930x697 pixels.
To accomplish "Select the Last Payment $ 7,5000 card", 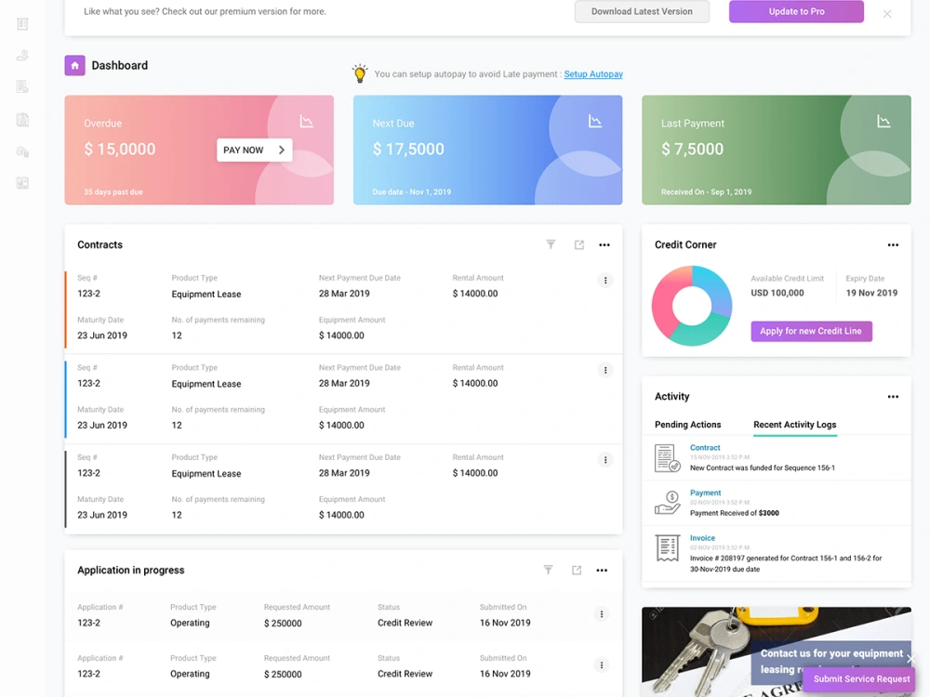I will [777, 150].
